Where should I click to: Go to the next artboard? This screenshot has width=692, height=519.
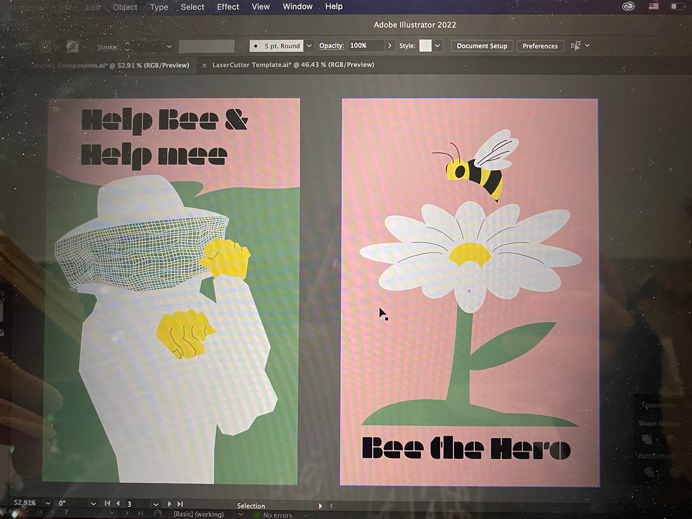(169, 504)
